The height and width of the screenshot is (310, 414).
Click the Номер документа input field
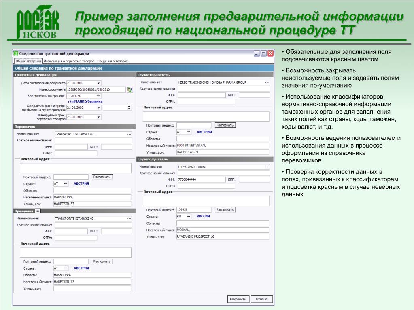pos(96,90)
